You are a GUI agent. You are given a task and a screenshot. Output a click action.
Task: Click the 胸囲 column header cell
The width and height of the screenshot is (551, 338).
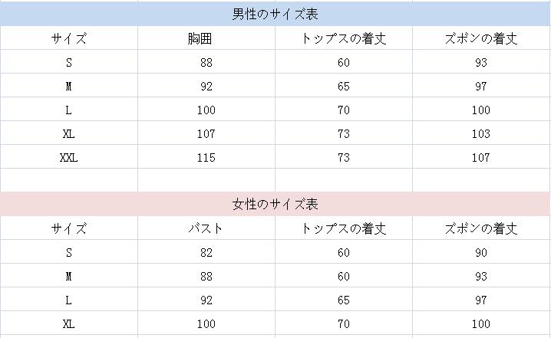click(x=206, y=38)
